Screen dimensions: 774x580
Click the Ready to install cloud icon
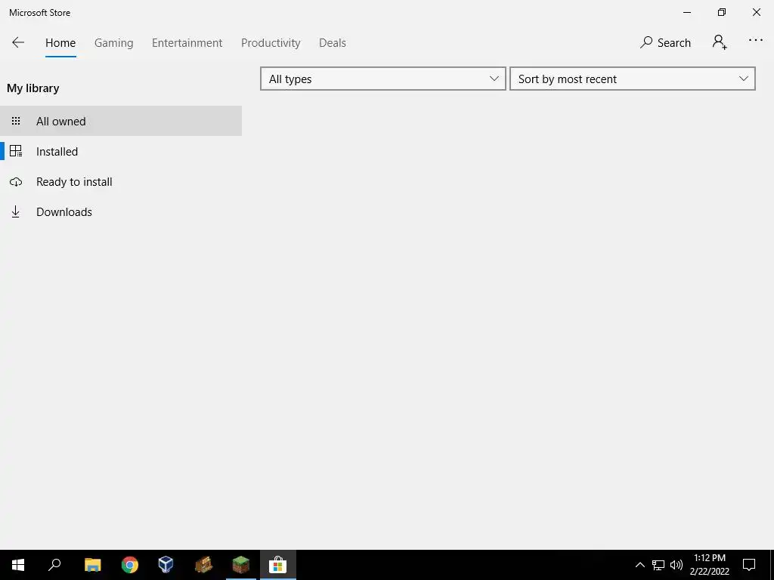(x=16, y=182)
